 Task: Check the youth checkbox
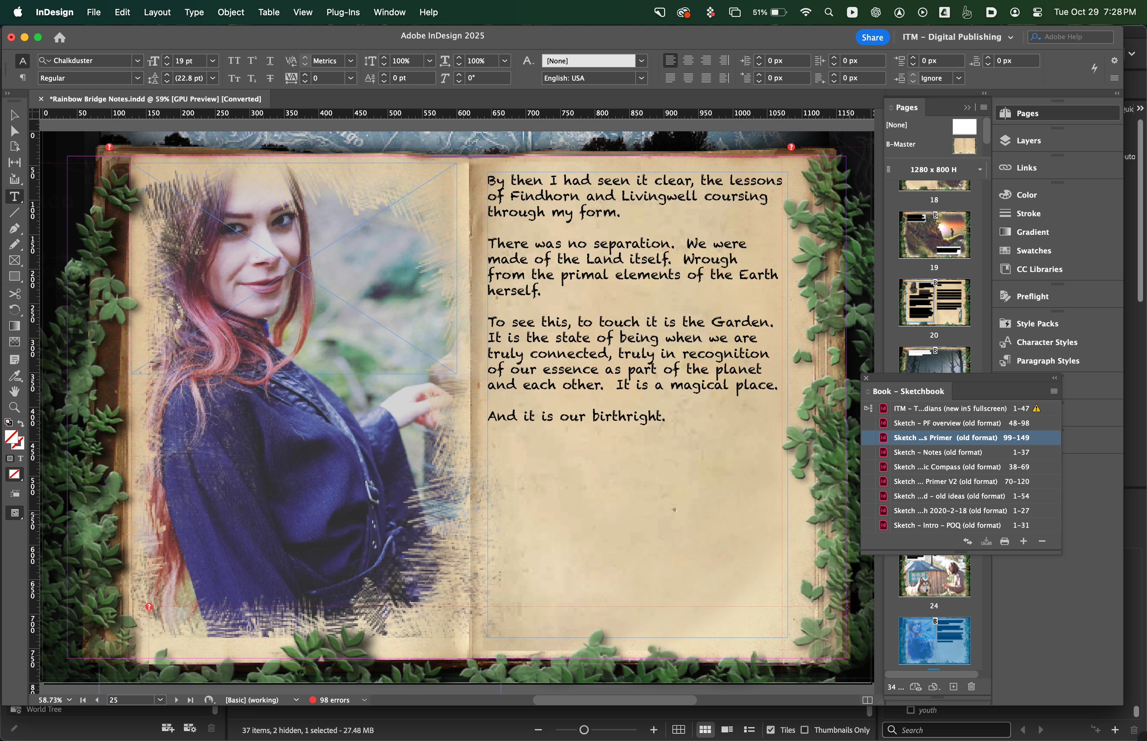tap(910, 710)
